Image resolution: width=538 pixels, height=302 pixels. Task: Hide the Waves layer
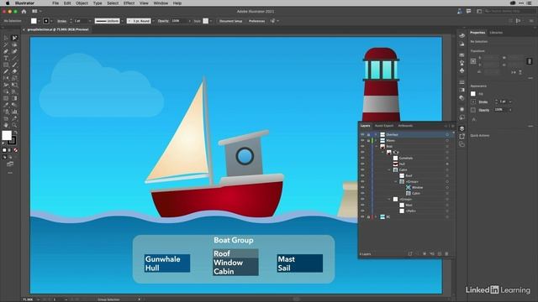(x=362, y=140)
